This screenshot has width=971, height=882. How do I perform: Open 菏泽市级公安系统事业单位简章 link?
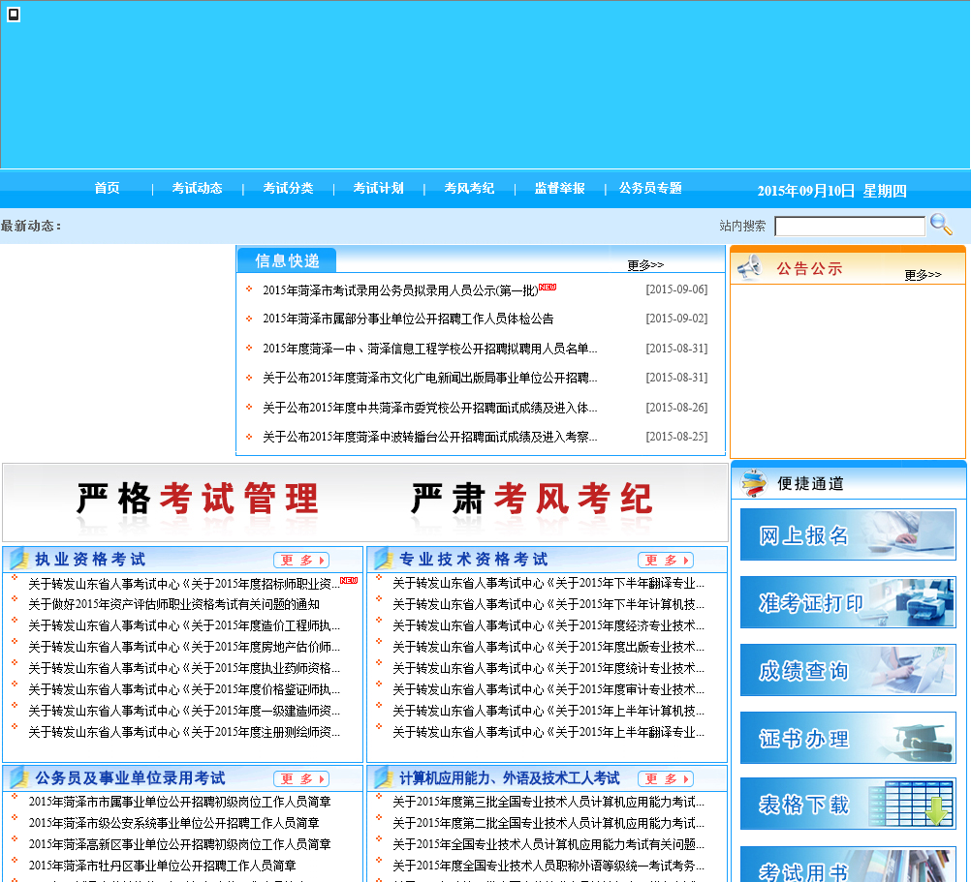[174, 823]
